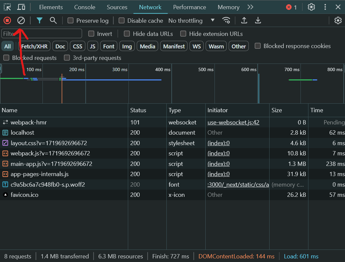Open the No throttling dropdown
The width and height of the screenshot is (345, 262).
point(191,21)
